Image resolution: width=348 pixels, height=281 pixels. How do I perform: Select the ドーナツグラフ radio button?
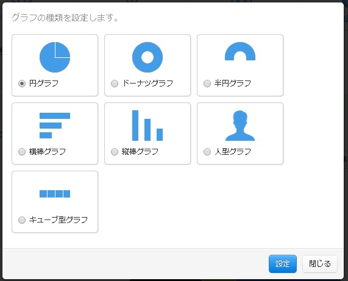coord(115,84)
